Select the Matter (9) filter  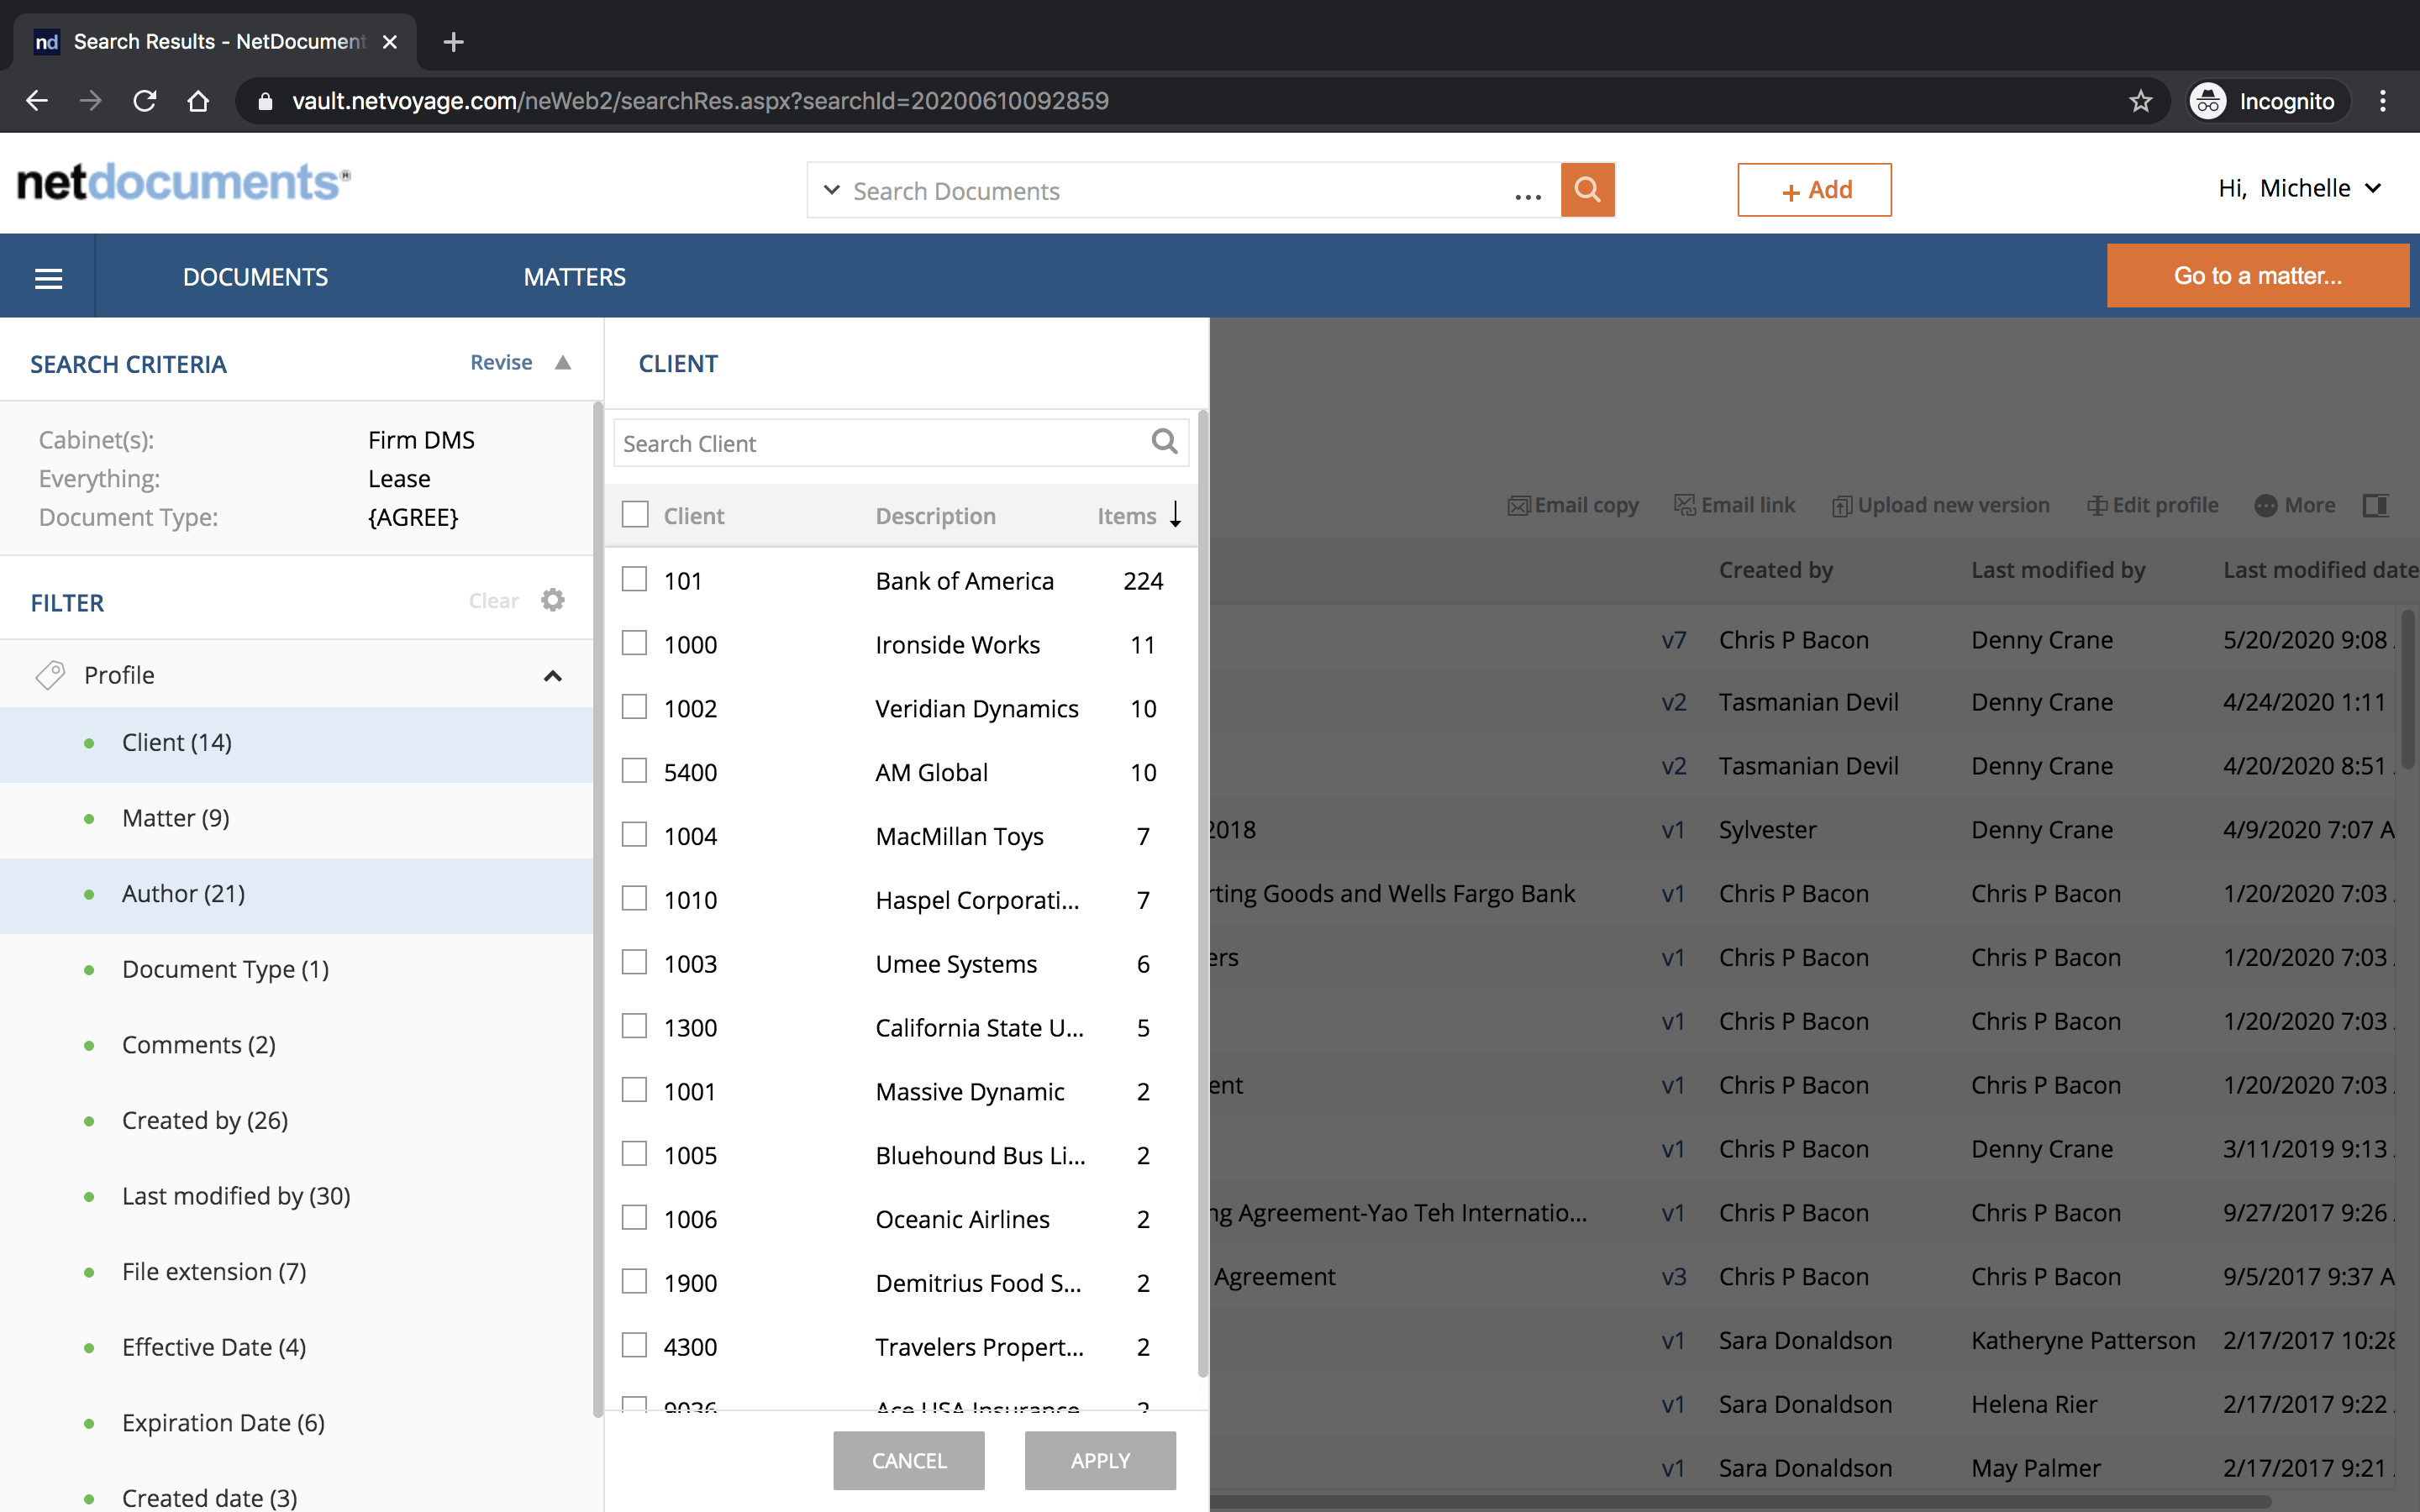[297, 819]
